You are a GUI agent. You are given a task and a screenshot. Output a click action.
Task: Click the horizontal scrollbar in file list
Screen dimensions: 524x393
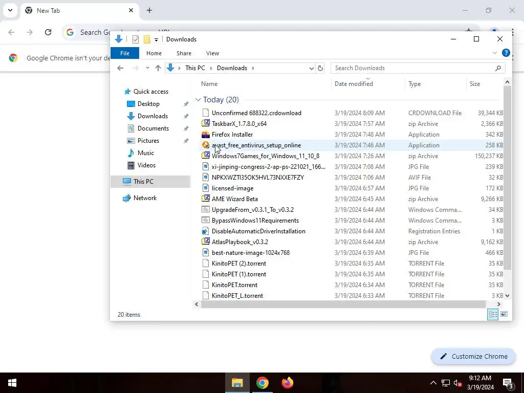[x=343, y=304]
